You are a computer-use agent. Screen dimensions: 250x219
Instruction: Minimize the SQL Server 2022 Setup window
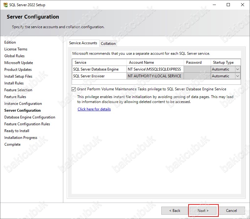click(214, 5)
